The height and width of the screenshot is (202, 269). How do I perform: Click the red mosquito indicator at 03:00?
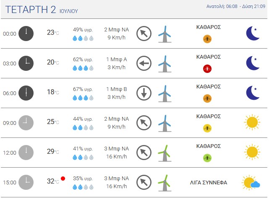tap(207, 69)
